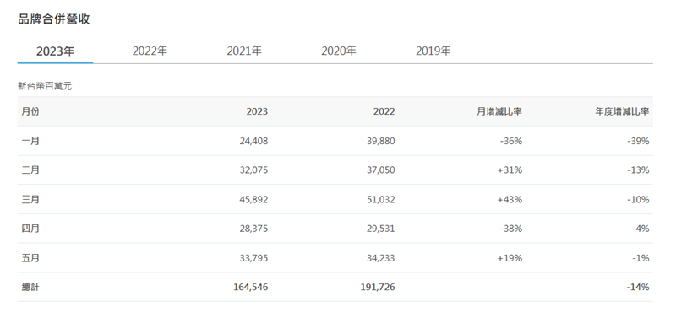Viewport: 676px width, 318px height.
Task: Click the 2023 column header
Action: 257,111
